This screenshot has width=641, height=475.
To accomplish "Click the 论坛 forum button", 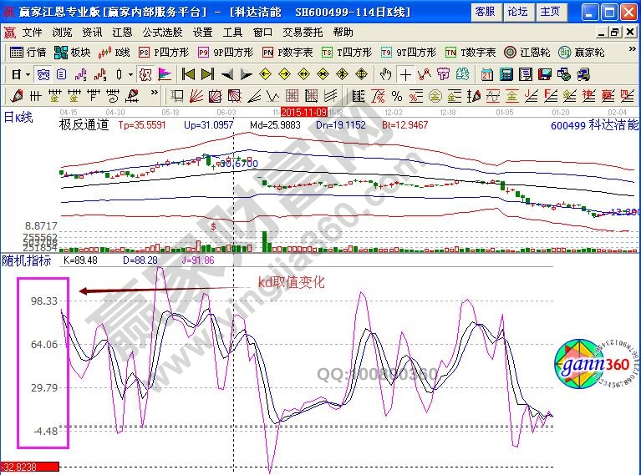I will [x=517, y=12].
